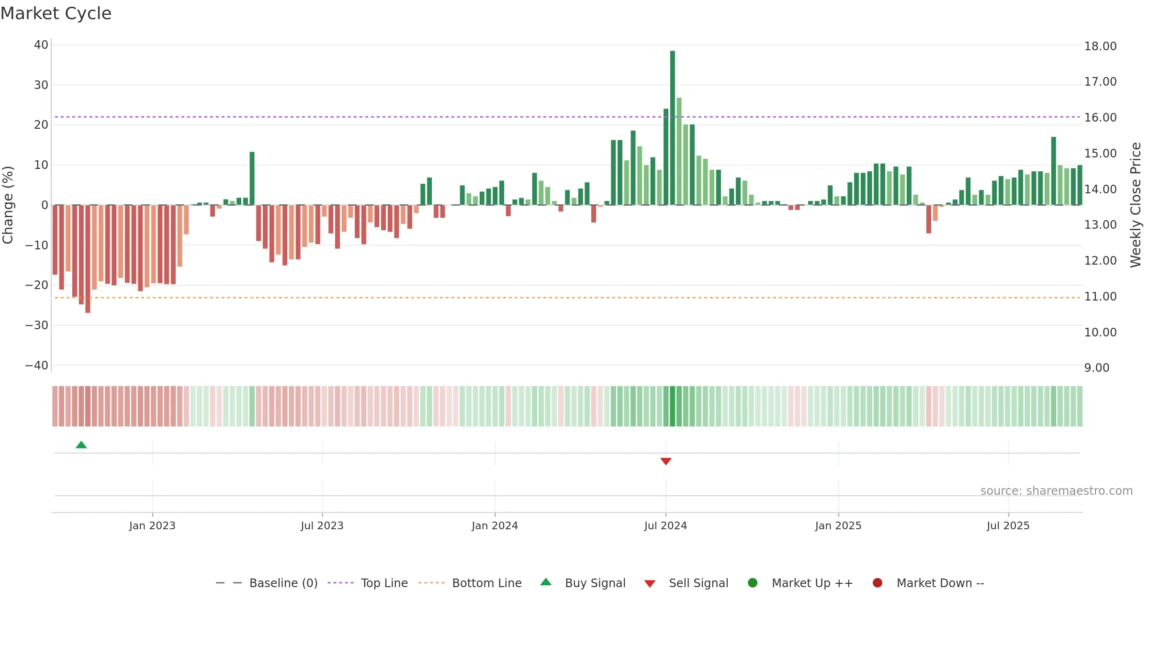Screen dimensions: 1149x646
Task: Click the −20 tick on the change axis
Action: tap(37, 285)
